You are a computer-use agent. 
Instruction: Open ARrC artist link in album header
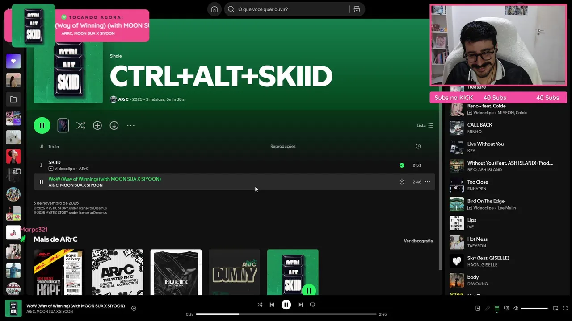[123, 99]
